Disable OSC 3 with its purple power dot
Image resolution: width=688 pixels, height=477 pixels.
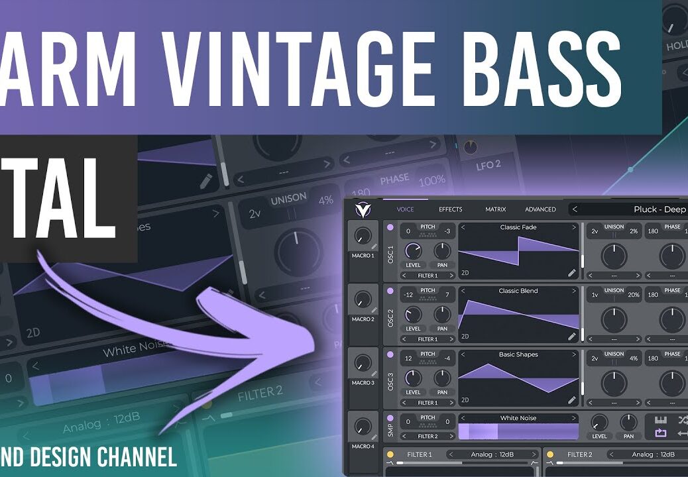(390, 354)
